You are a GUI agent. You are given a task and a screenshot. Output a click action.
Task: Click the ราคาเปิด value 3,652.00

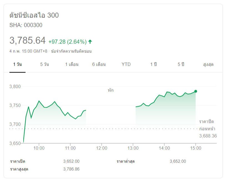coord(71,161)
